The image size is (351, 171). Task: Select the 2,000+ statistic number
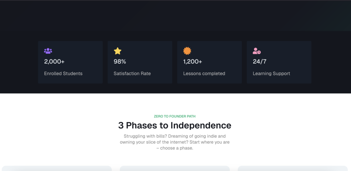coord(54,62)
